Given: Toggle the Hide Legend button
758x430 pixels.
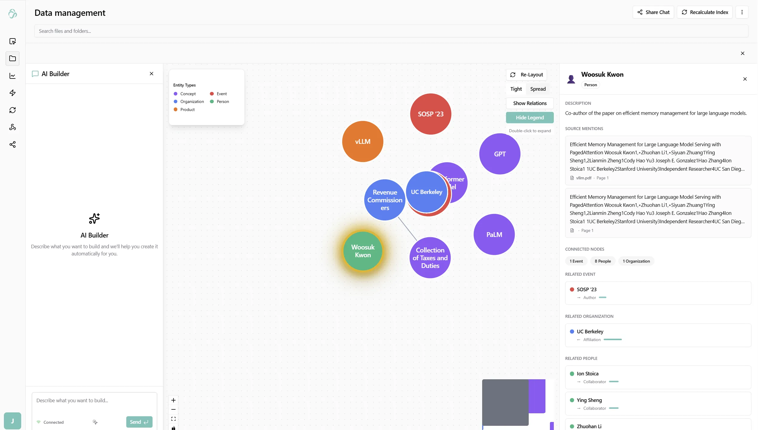Looking at the screenshot, I should [530, 118].
